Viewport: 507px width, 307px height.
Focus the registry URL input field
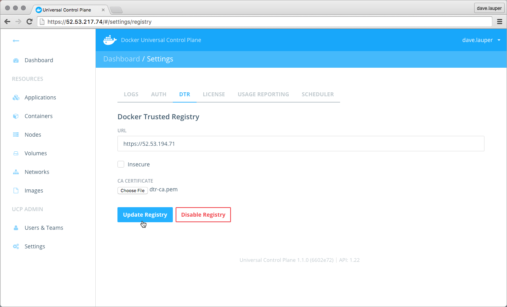coord(301,144)
